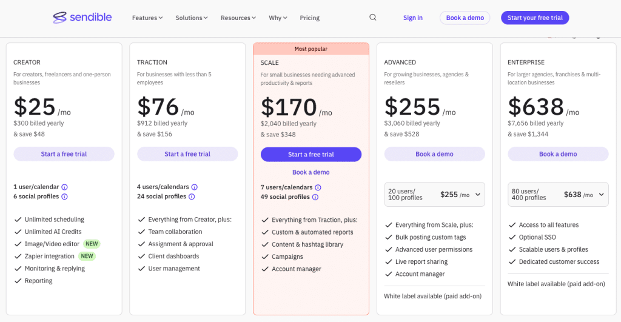Click info icon next to 4 users/calendars
The height and width of the screenshot is (322, 621).
[x=195, y=187]
